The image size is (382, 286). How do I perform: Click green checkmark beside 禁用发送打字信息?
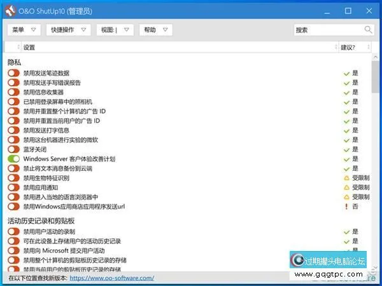(x=346, y=131)
